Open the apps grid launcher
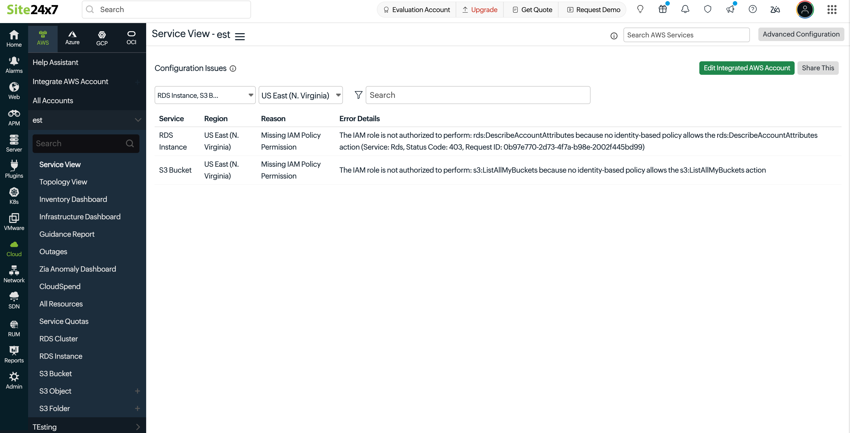The image size is (850, 433). (832, 10)
